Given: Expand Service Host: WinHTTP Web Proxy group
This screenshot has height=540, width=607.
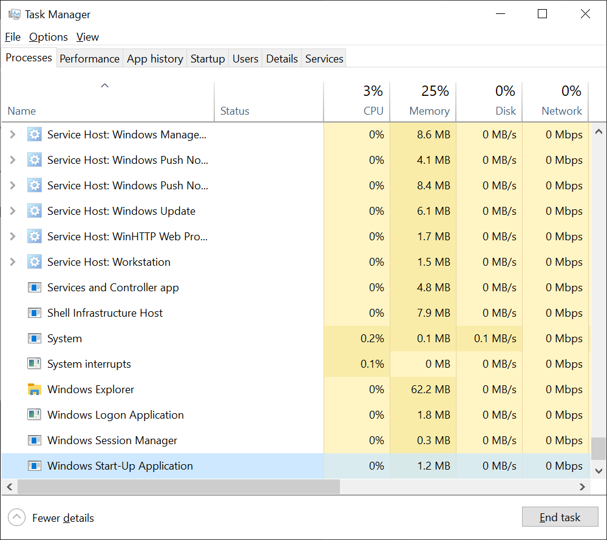Looking at the screenshot, I should pyautogui.click(x=13, y=237).
